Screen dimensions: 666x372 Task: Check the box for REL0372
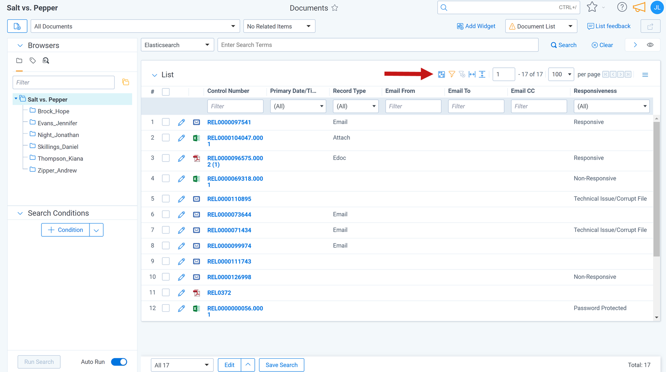click(x=166, y=292)
